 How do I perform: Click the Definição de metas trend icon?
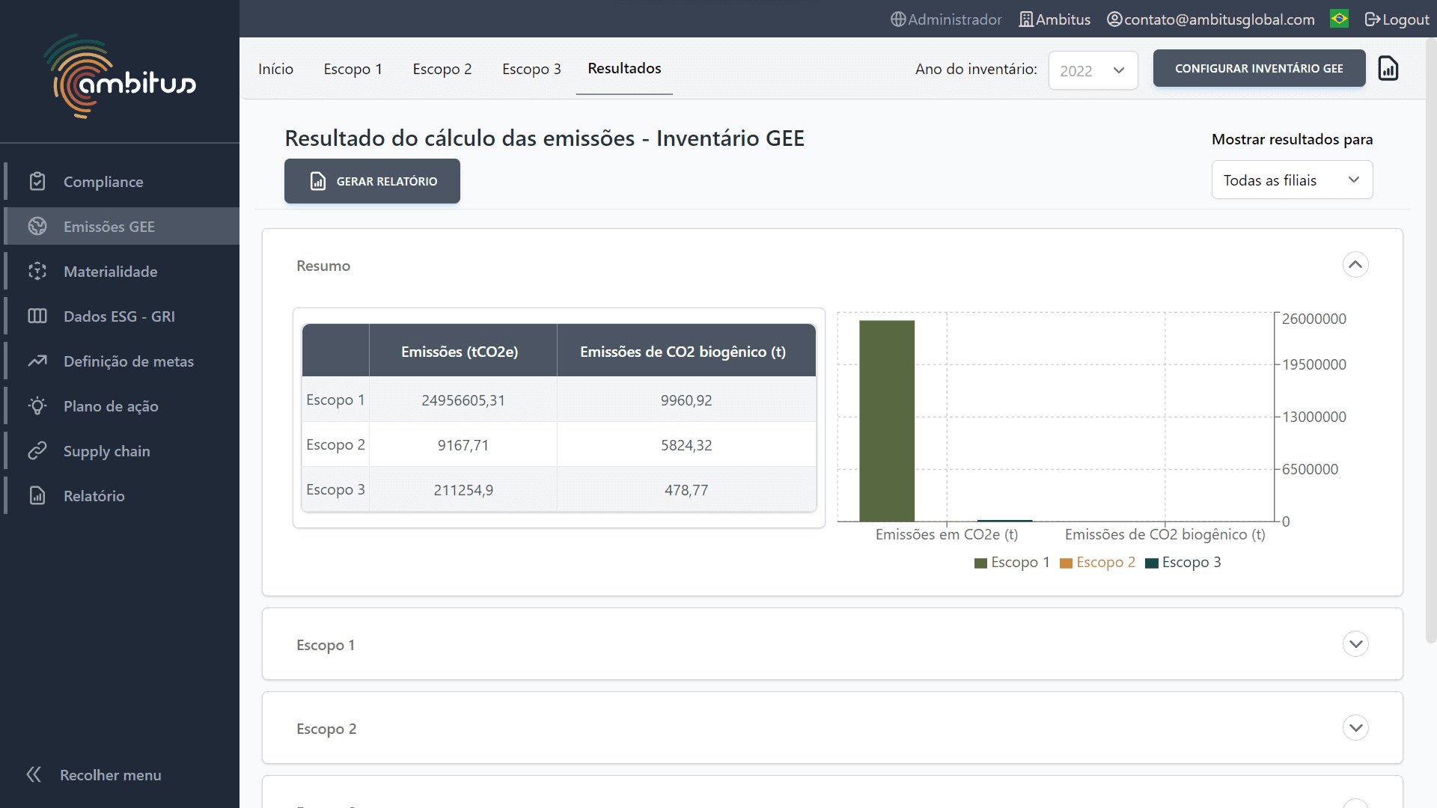tap(37, 361)
